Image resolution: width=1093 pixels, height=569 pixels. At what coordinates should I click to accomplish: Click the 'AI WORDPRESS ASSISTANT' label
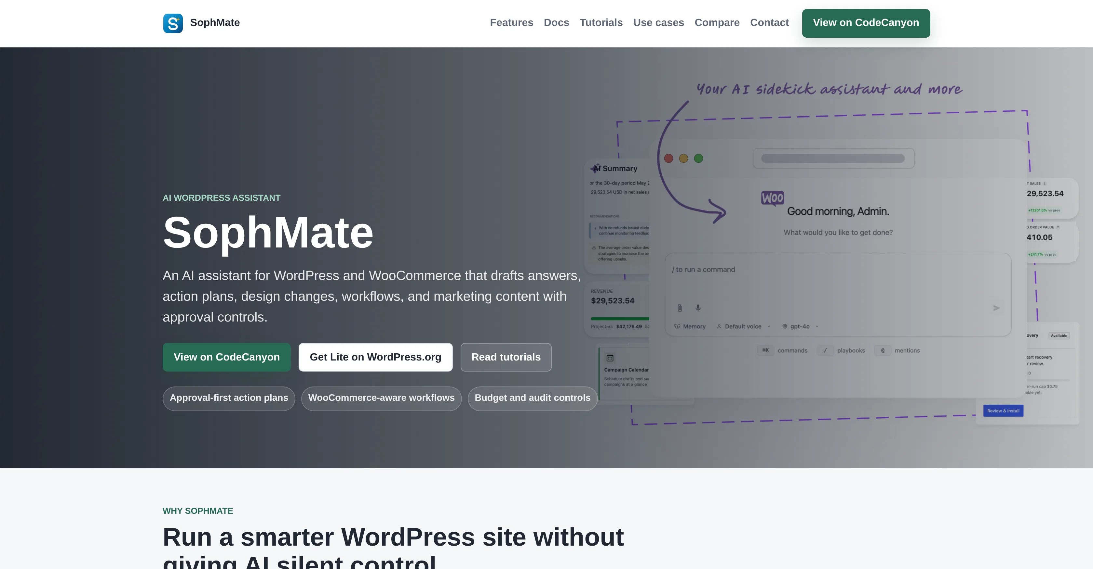(221, 197)
